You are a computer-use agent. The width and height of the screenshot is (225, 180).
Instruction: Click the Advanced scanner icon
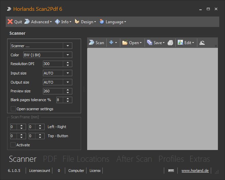tap(27, 22)
